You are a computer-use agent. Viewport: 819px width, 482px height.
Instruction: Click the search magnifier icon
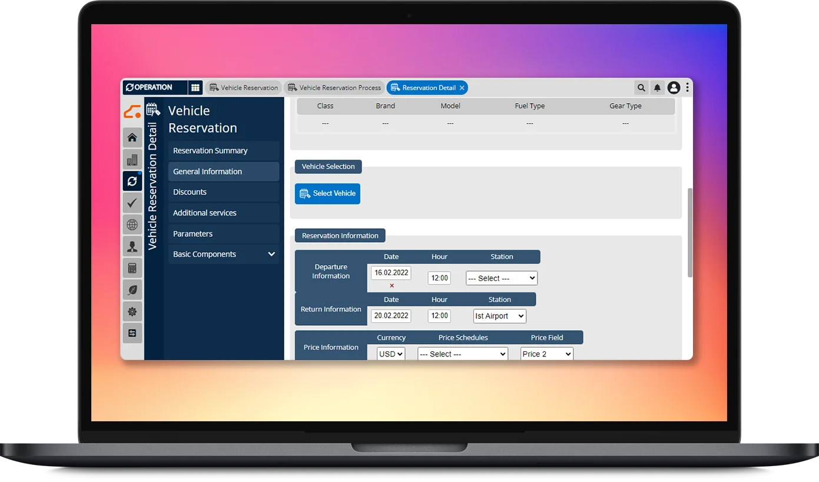641,88
